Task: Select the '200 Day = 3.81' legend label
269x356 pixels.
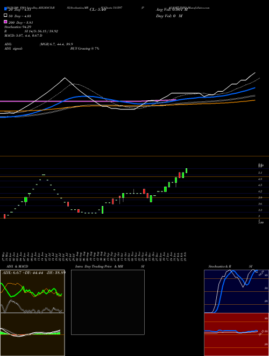Action: 20,23
